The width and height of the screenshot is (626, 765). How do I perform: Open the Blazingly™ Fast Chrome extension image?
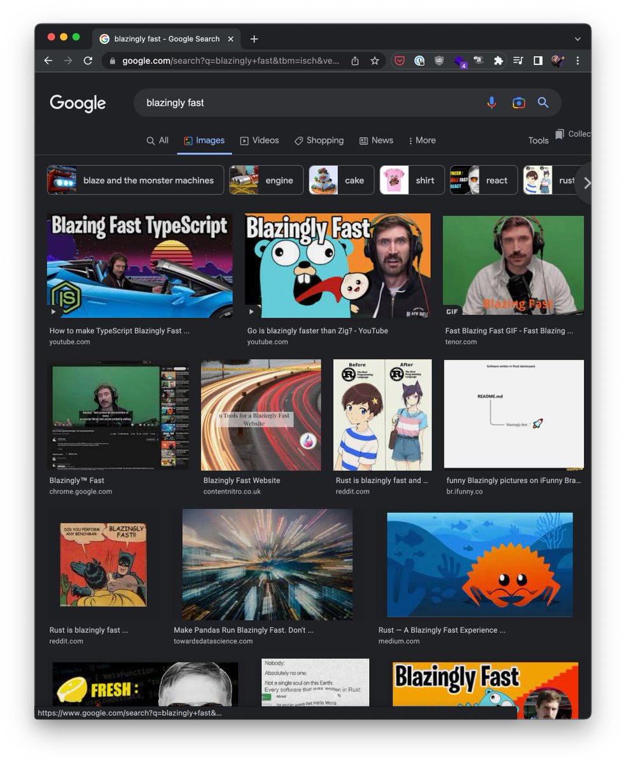tap(118, 415)
